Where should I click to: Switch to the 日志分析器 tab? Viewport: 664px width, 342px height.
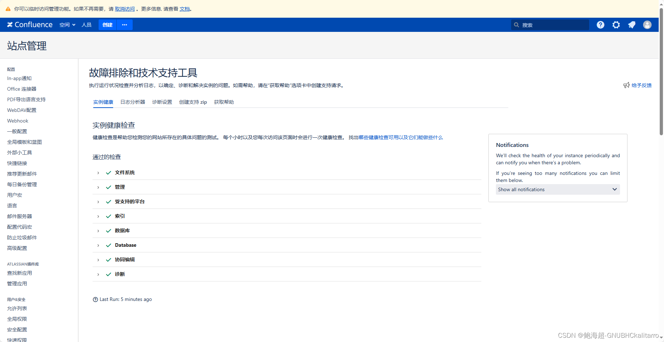133,102
